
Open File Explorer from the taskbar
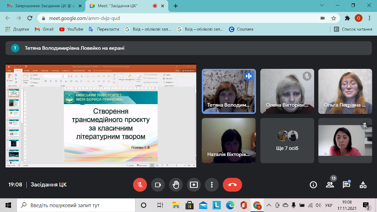click(176, 205)
